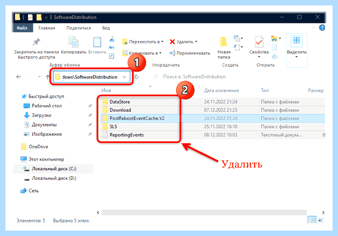Open the Файл tab

[22, 28]
